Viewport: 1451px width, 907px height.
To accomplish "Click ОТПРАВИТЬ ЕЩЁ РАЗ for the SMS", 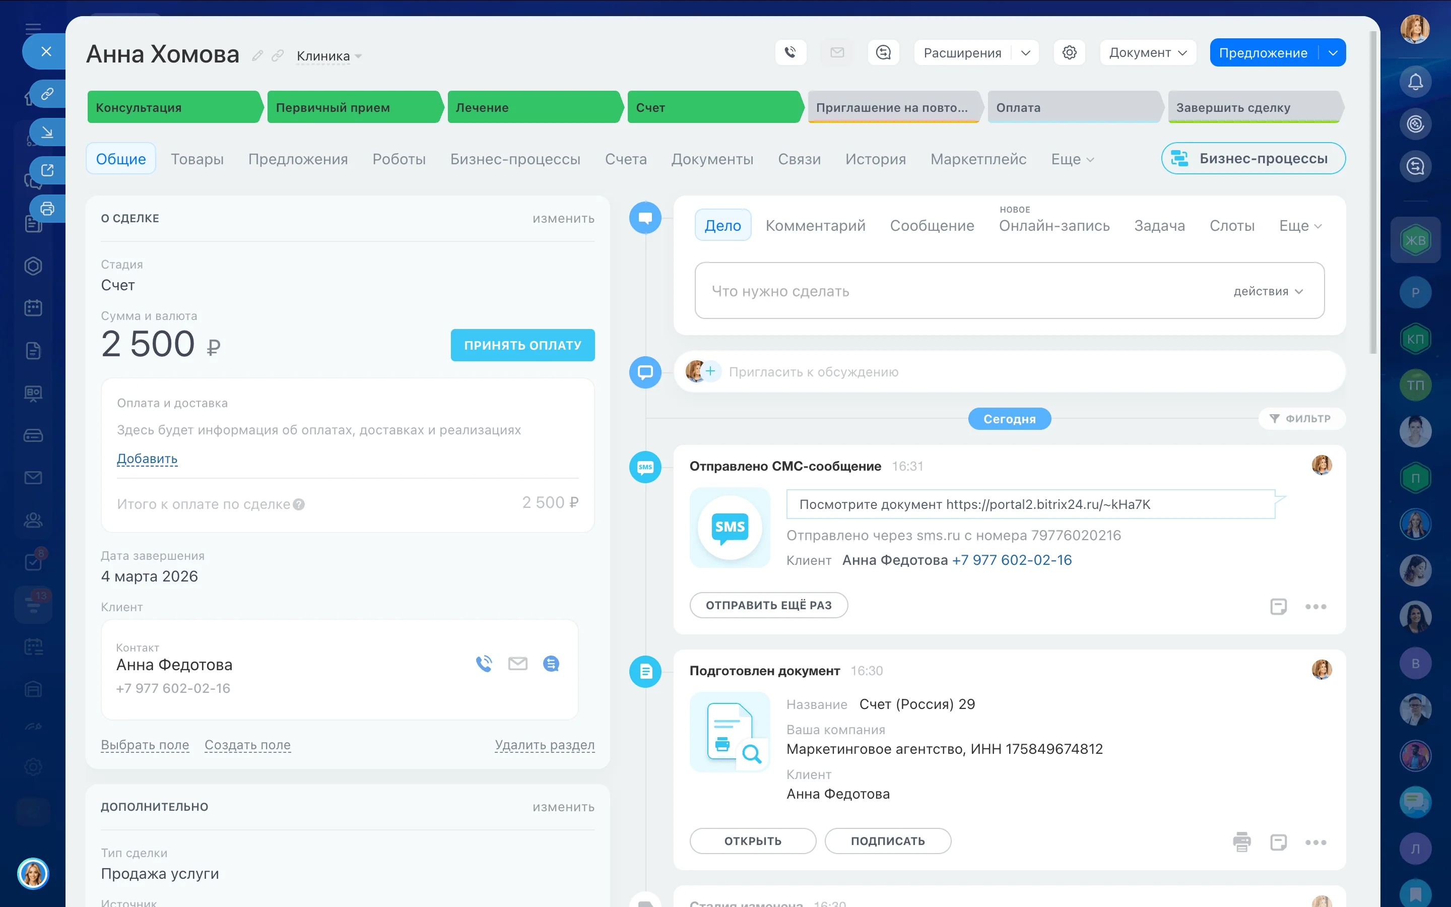I will pos(769,605).
